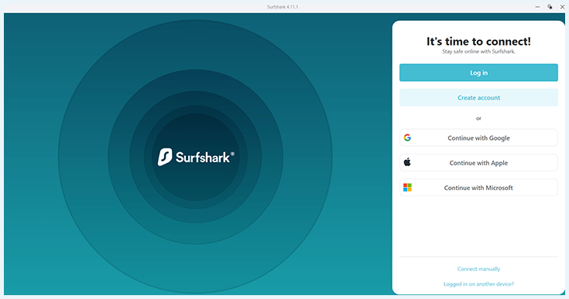Click the Surfshark logo in center
This screenshot has width=569, height=299.
[x=196, y=157]
